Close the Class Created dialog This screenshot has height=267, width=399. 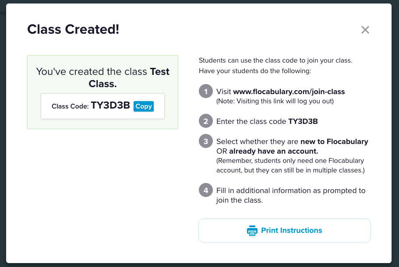tap(365, 30)
